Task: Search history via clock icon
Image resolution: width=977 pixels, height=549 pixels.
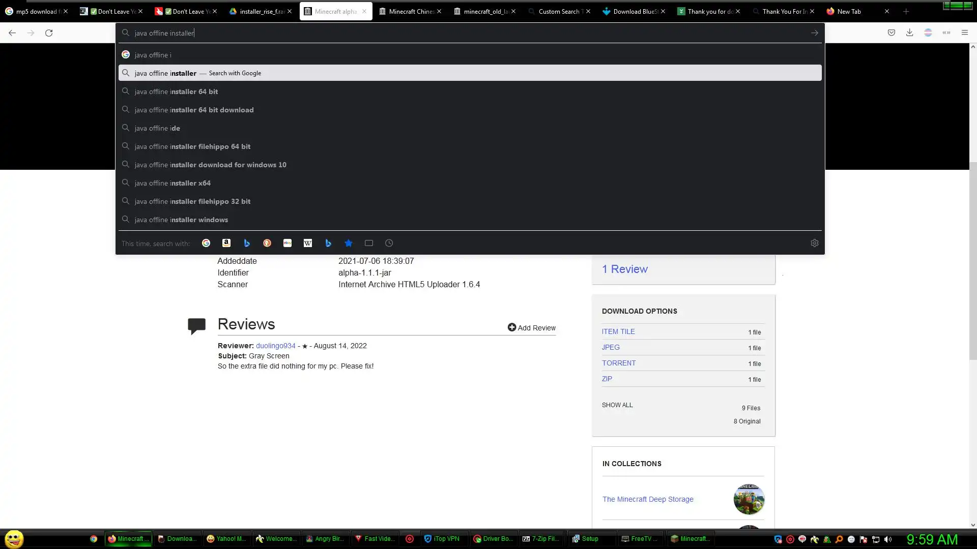Action: [x=389, y=243]
